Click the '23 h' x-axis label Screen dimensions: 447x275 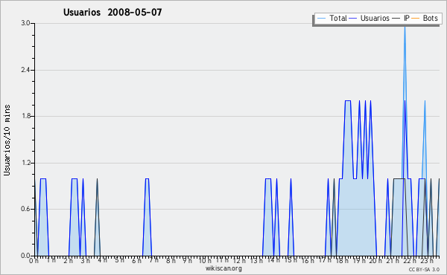tap(427, 261)
